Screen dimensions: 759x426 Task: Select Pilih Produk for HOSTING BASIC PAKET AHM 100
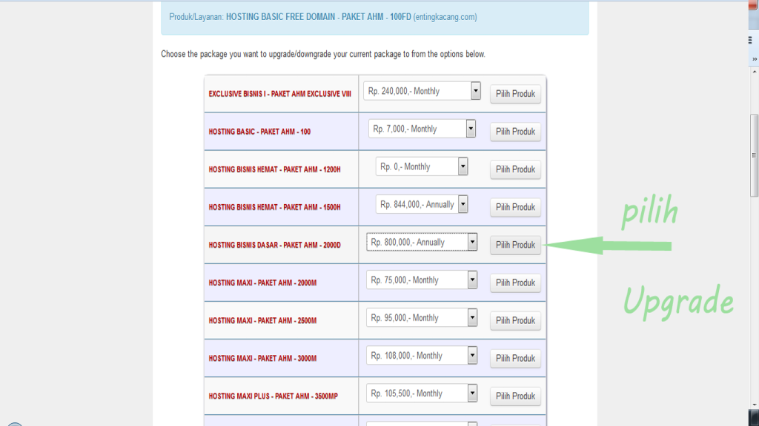pos(514,131)
